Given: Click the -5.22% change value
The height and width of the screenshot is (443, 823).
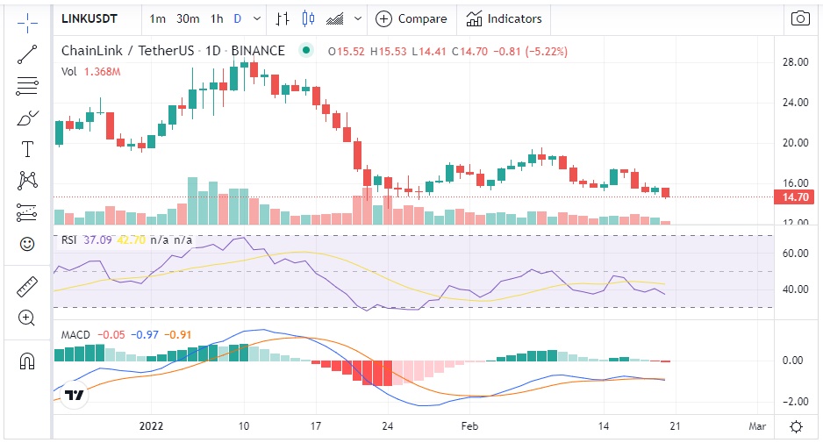Looking at the screenshot, I should click(x=546, y=52).
